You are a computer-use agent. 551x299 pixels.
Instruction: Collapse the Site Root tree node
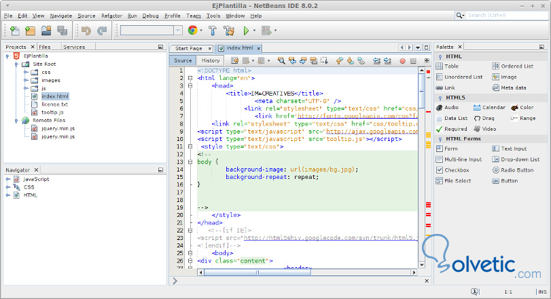pos(15,64)
